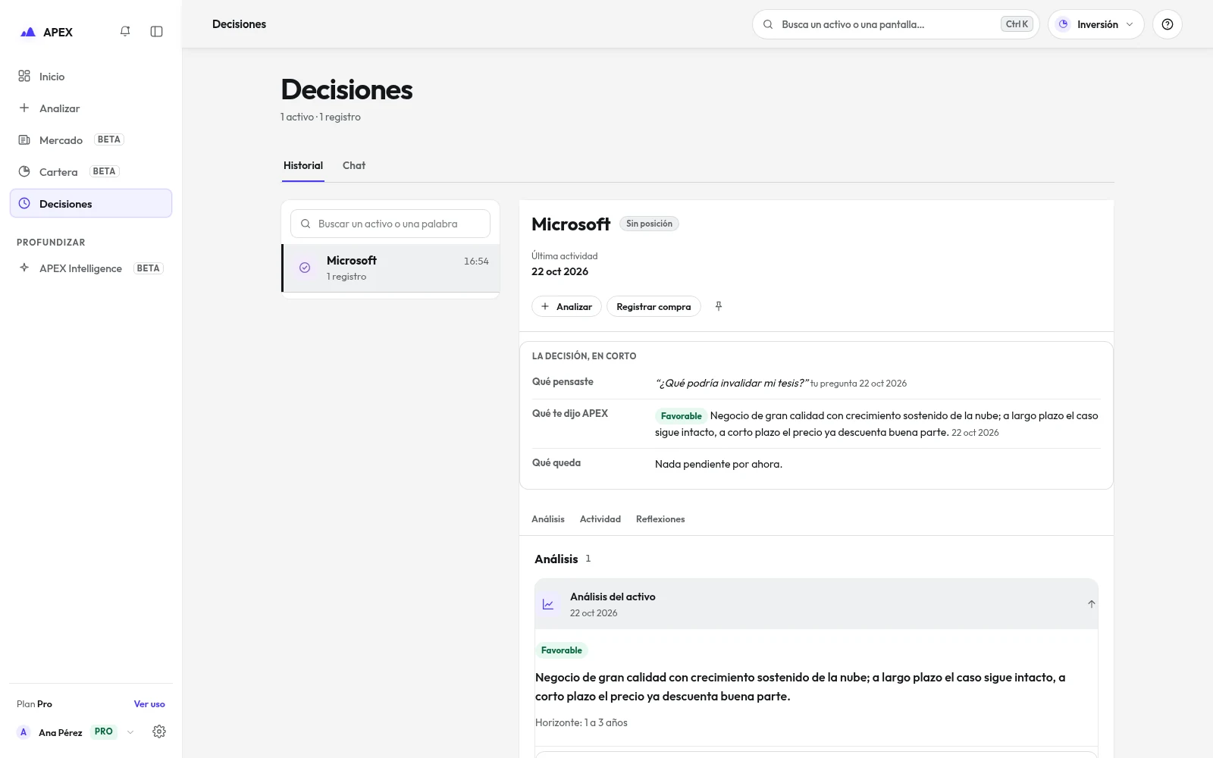Jump to the Reflexiones section tab
The width and height of the screenshot is (1213, 758).
pyautogui.click(x=660, y=519)
